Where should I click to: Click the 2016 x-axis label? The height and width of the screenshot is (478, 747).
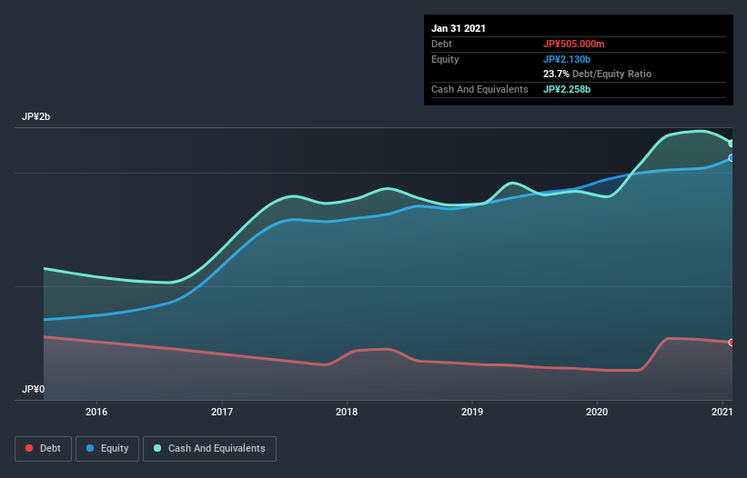point(96,412)
